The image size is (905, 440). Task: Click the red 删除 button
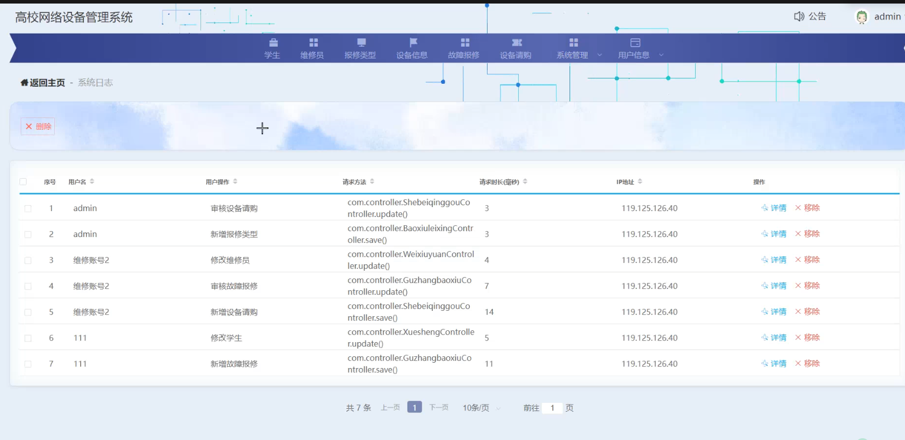pyautogui.click(x=38, y=126)
